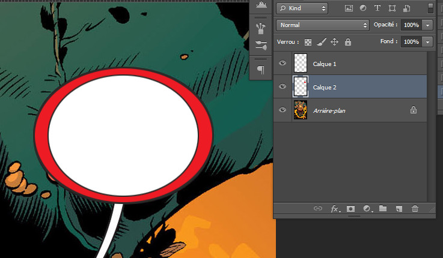The image size is (443, 258).
Task: Select the Calque 2 layer name
Action: click(325, 88)
